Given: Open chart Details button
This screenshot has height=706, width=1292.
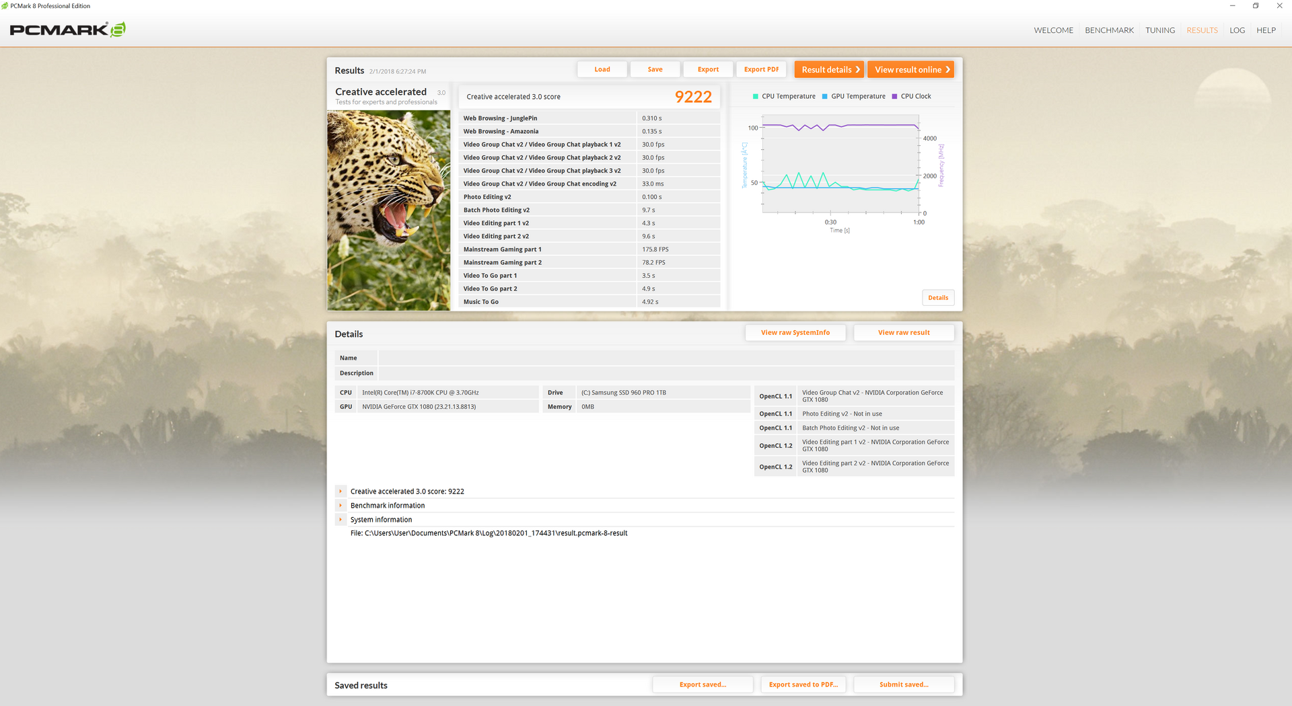Looking at the screenshot, I should pyautogui.click(x=938, y=298).
